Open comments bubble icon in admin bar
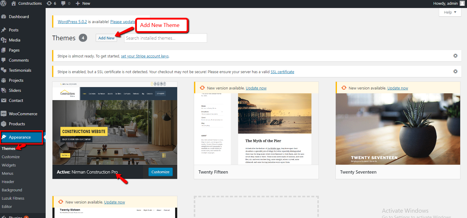This screenshot has width=467, height=218. click(63, 3)
